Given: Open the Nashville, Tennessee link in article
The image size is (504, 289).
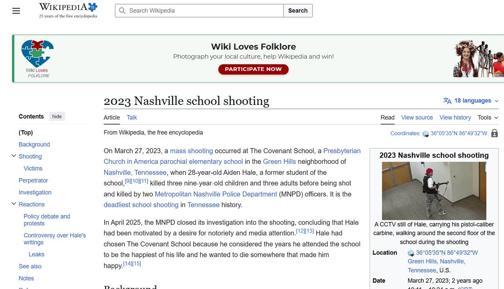Looking at the screenshot, I should pos(135,172).
